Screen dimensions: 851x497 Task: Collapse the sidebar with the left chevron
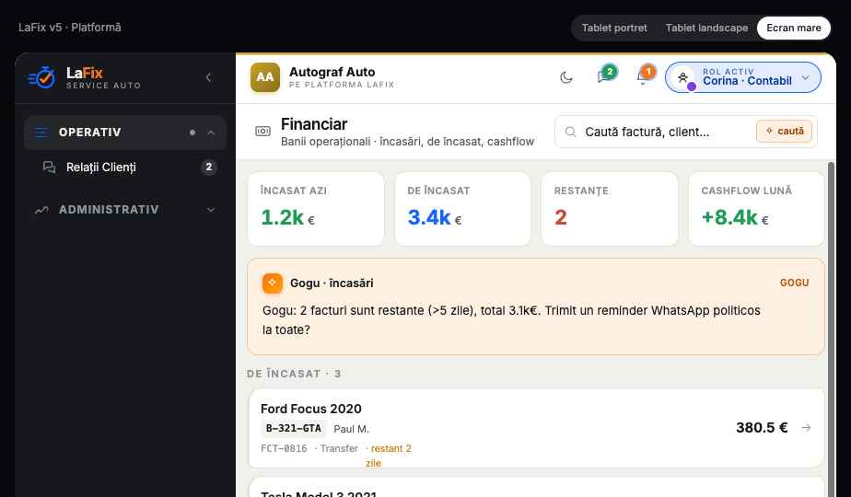point(208,77)
